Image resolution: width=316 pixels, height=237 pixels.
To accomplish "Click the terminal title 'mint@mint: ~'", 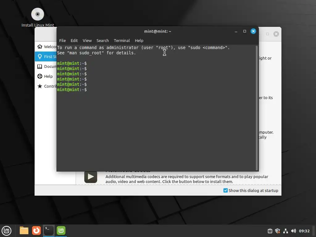I will pos(158,31).
